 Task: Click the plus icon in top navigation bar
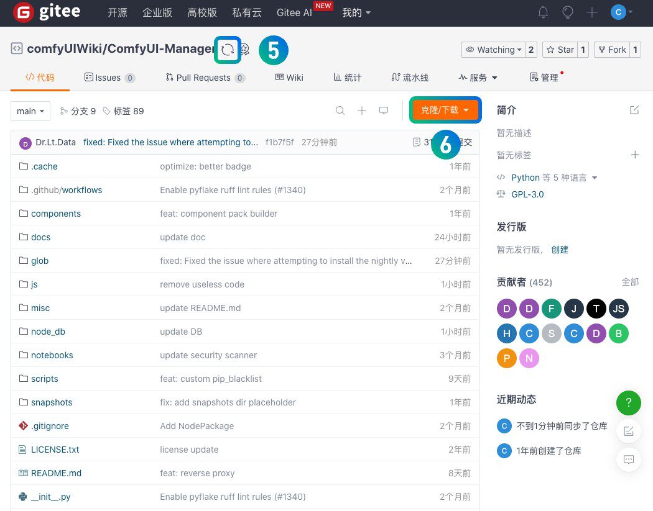point(592,12)
